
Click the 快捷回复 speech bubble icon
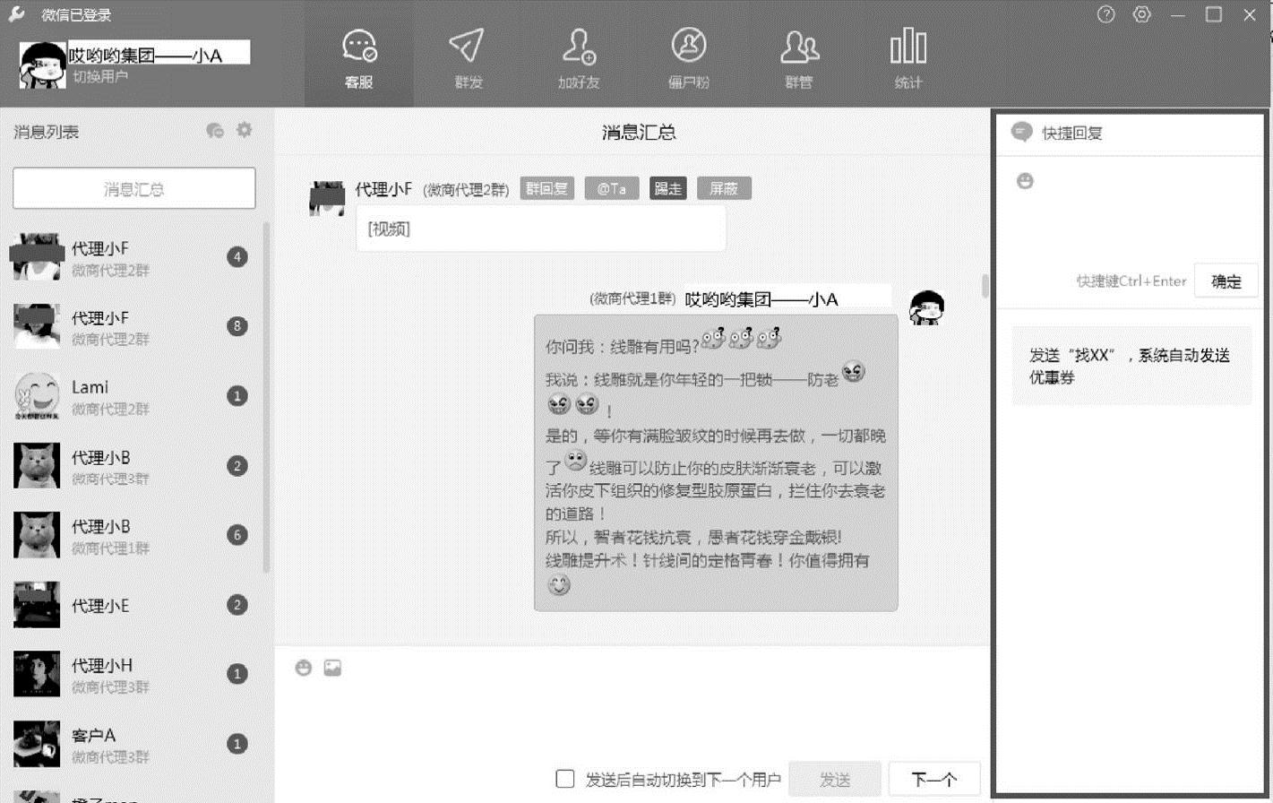(1021, 133)
